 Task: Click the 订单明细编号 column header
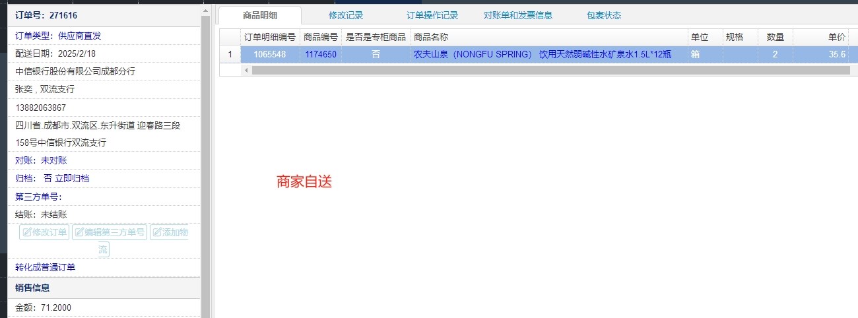click(270, 38)
